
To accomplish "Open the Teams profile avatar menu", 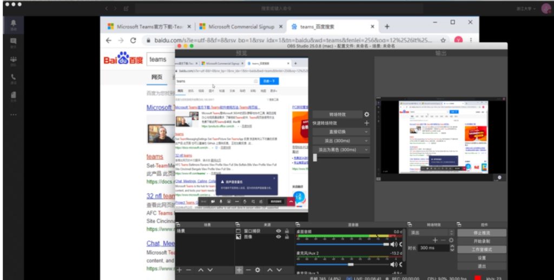I will pos(546,9).
